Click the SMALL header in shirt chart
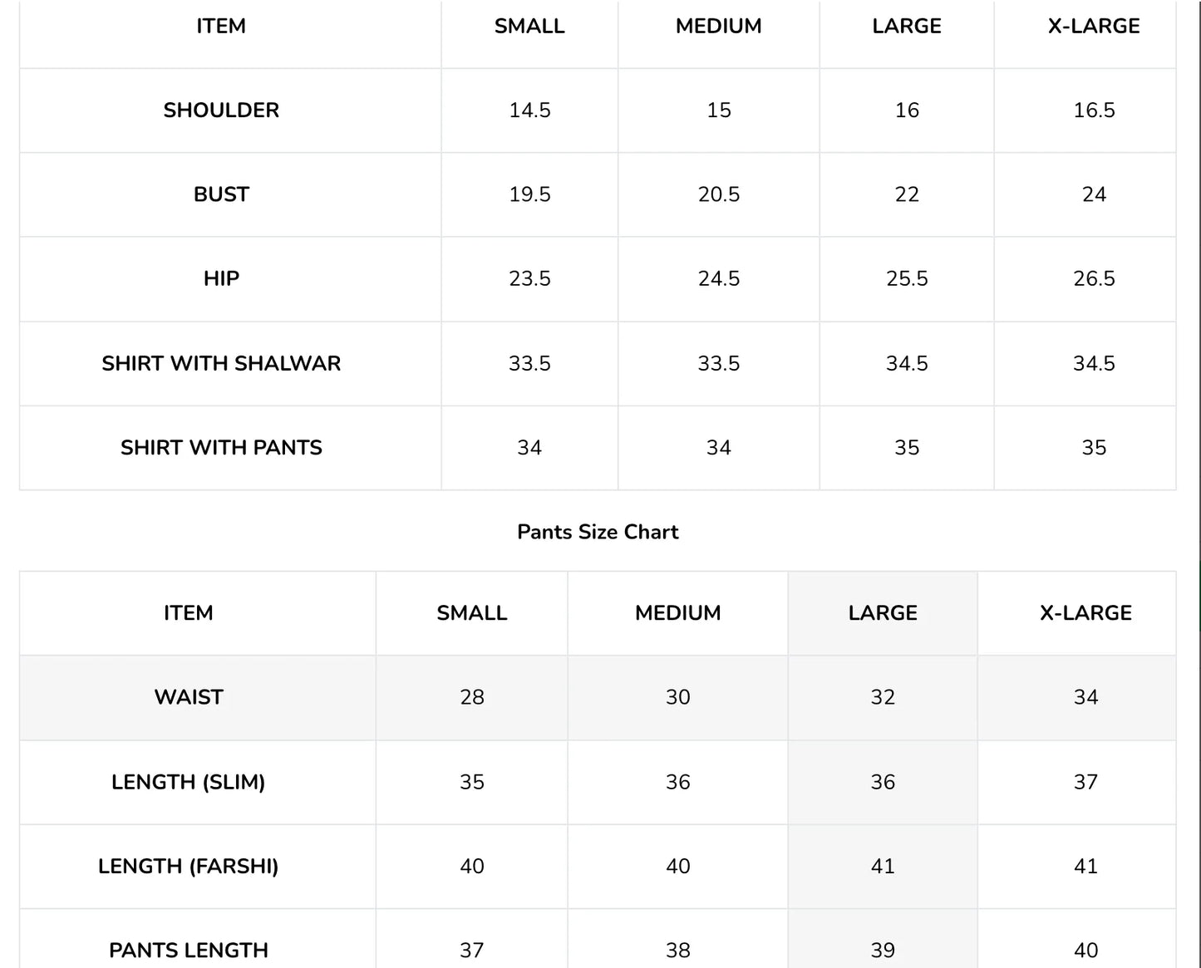 coord(529,26)
